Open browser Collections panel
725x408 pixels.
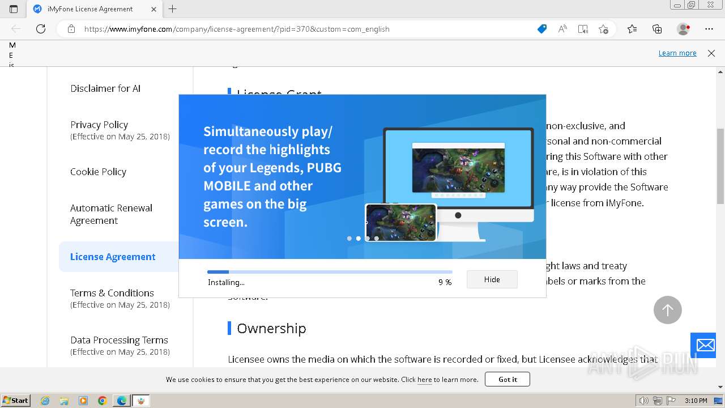click(x=657, y=29)
